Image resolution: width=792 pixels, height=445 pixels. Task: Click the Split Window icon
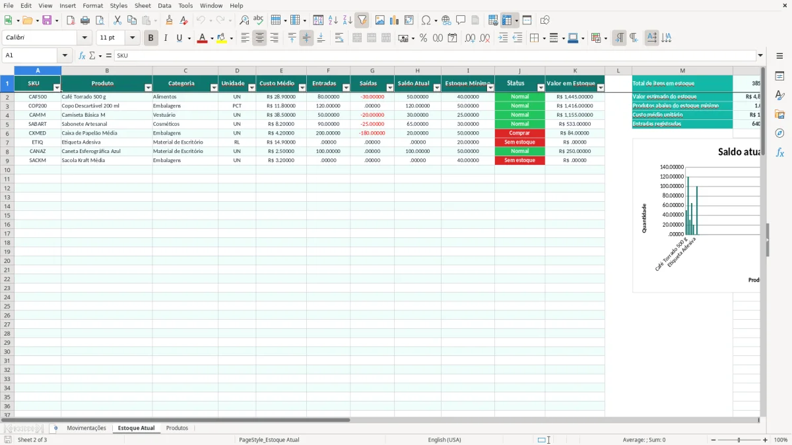[x=527, y=20]
